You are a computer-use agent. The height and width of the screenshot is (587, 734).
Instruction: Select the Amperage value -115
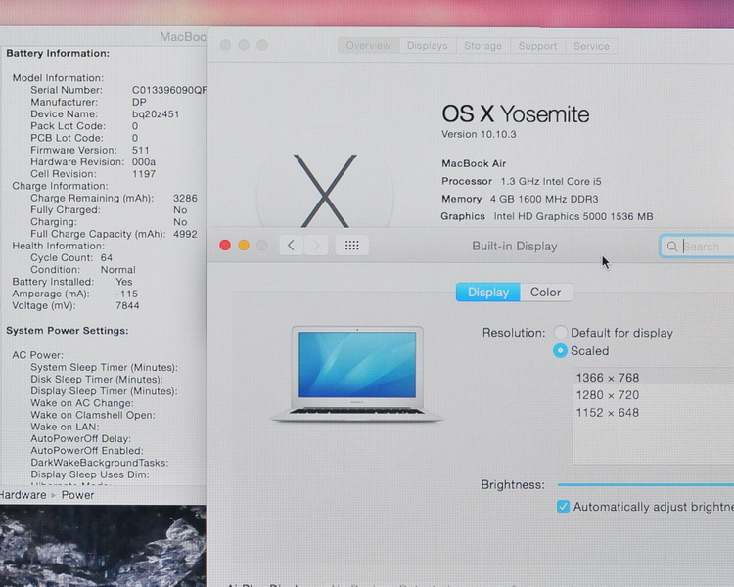click(127, 293)
